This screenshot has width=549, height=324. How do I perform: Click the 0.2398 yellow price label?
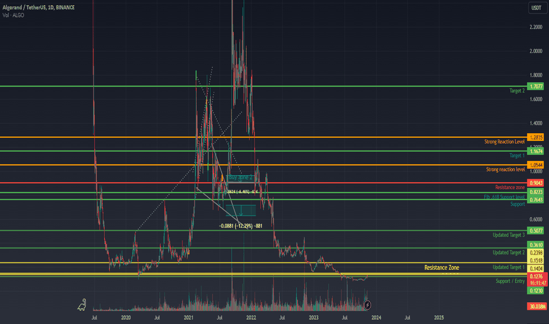(535, 253)
